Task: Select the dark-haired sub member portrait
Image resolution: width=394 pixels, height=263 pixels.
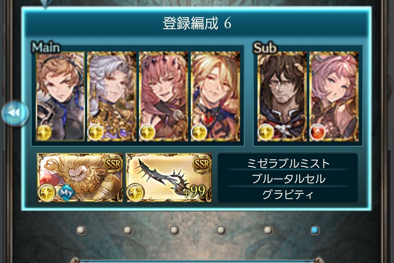Action: tap(282, 96)
